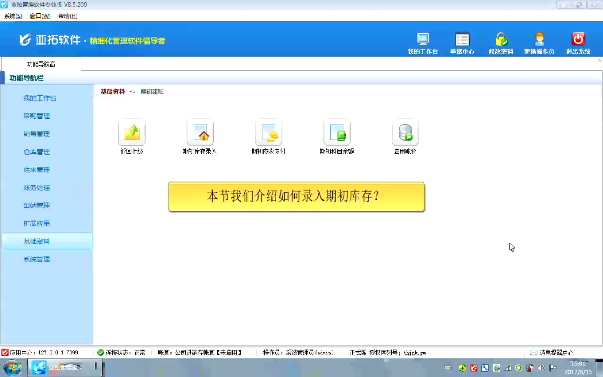Open 消息提醒中心 in status bar
The image size is (603, 377).
[556, 353]
